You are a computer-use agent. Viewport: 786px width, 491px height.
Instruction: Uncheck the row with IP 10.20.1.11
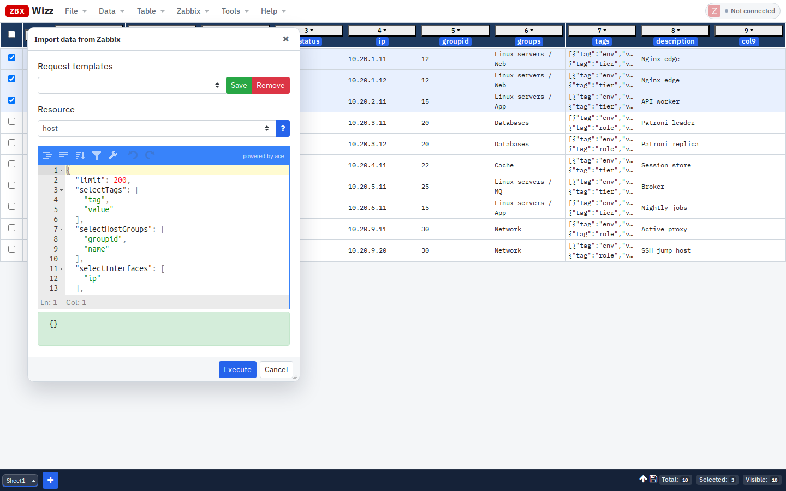coord(11,57)
